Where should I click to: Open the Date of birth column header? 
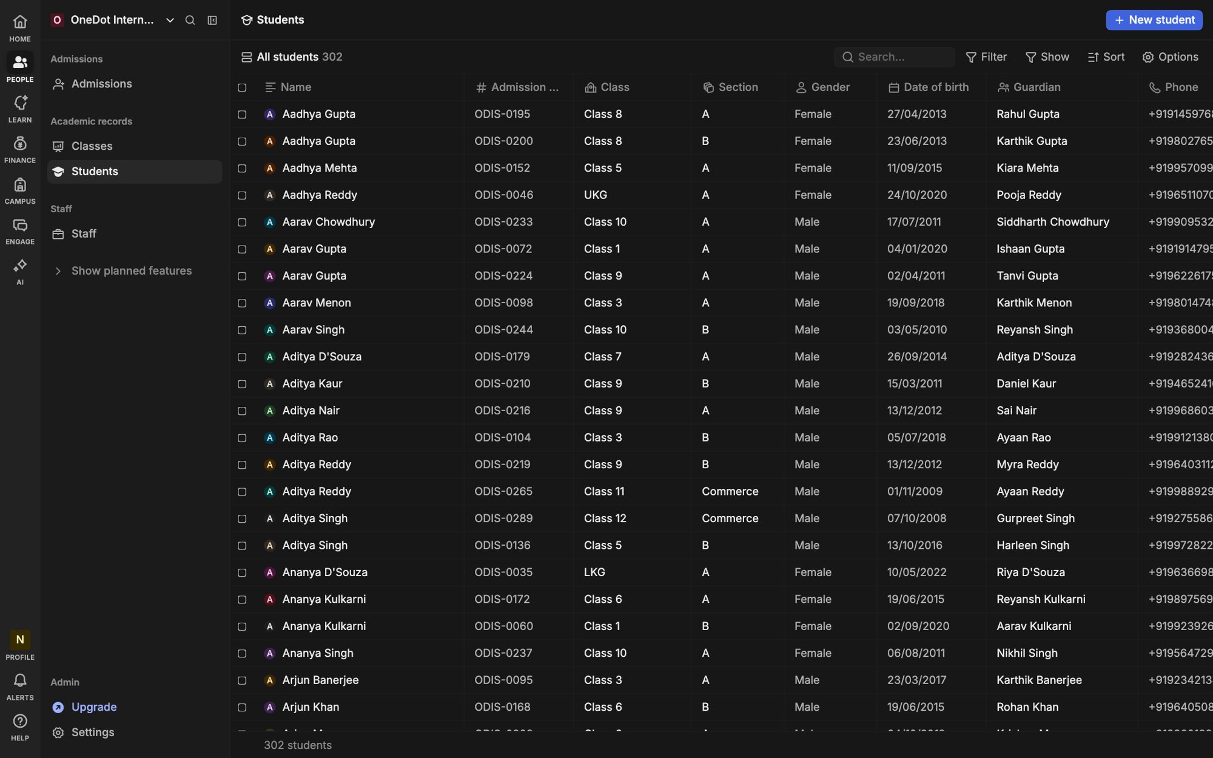(929, 87)
